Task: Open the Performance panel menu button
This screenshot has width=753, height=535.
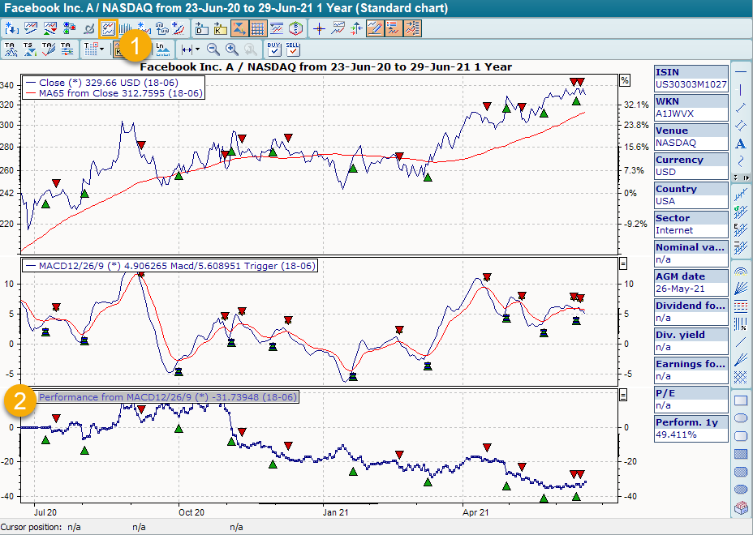Action: coord(623,395)
